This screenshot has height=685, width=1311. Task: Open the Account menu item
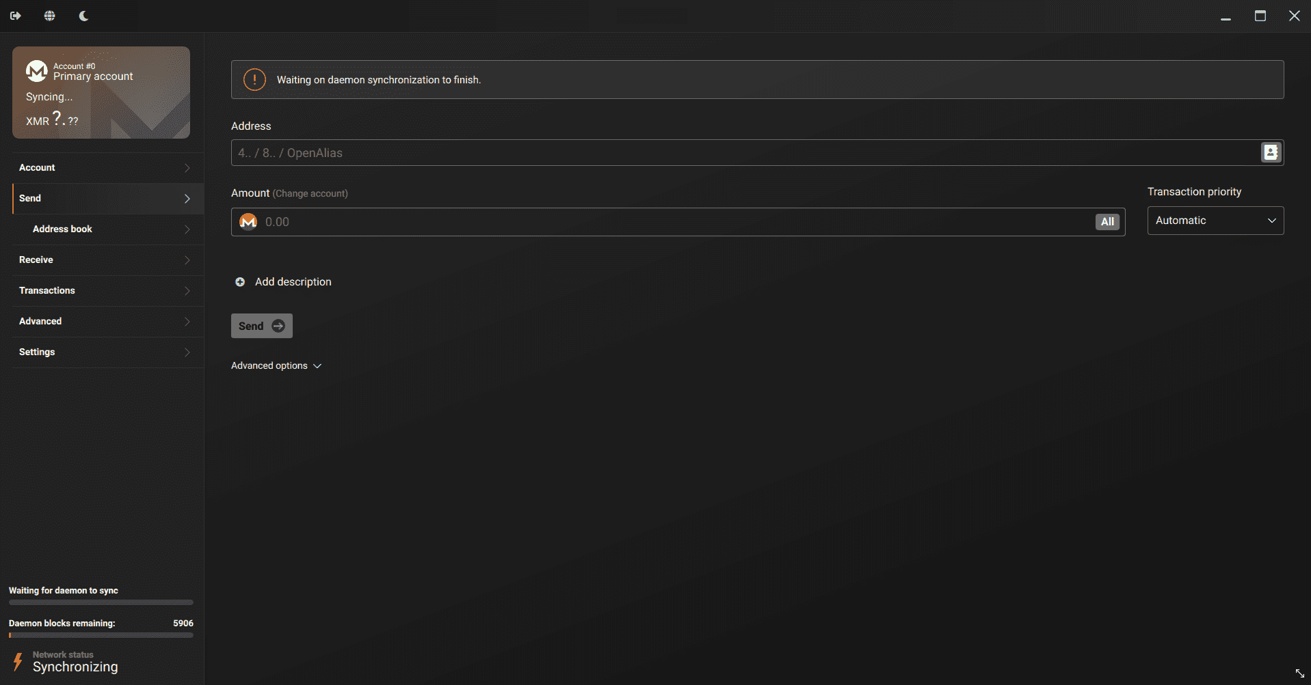[x=103, y=168]
